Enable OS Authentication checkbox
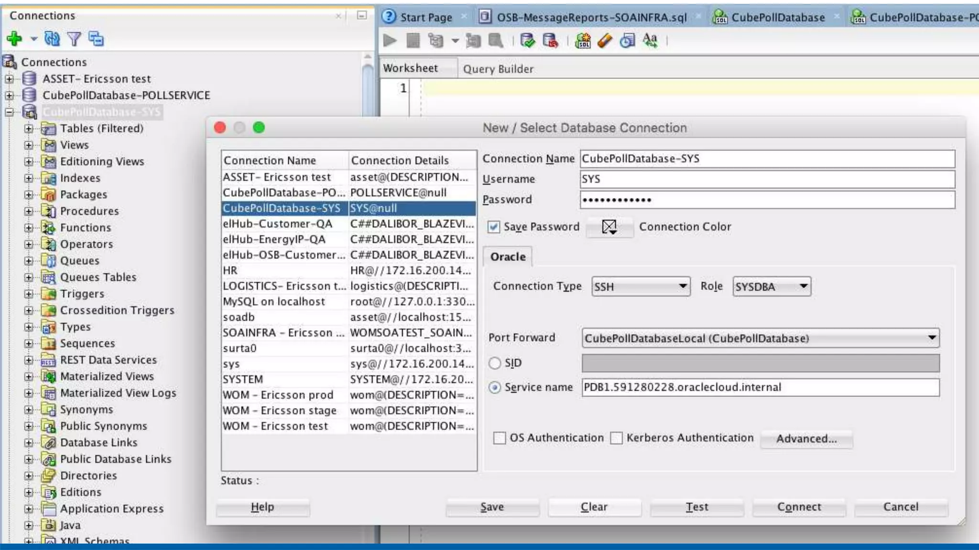The height and width of the screenshot is (550, 979). [500, 438]
